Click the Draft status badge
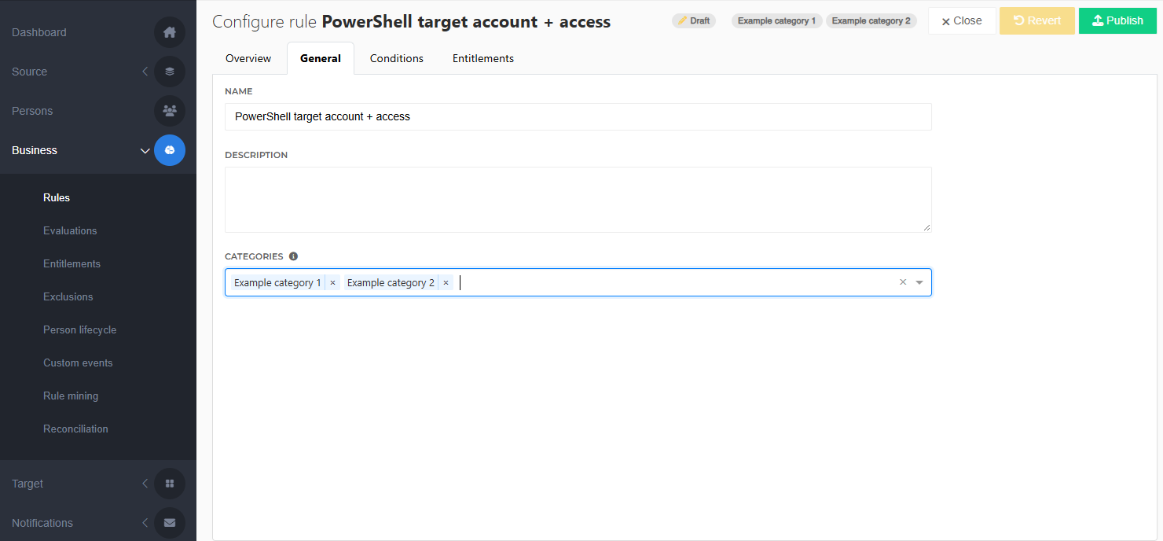 [x=694, y=21]
